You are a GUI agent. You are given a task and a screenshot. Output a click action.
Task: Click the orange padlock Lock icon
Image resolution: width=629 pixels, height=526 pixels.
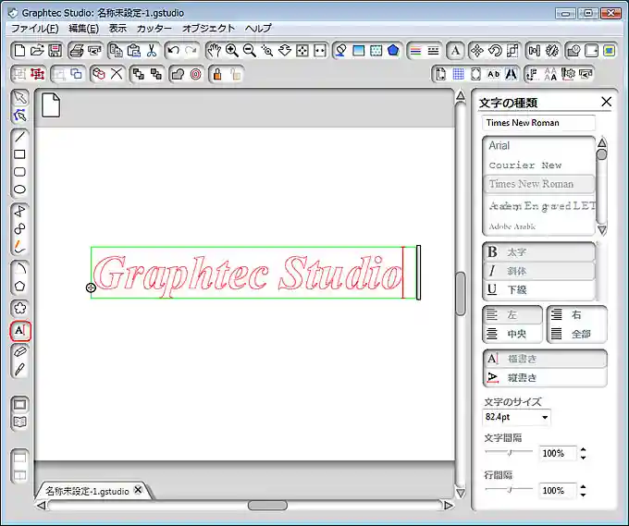217,74
